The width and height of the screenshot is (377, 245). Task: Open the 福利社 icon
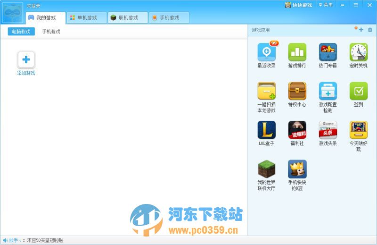pyautogui.click(x=297, y=130)
